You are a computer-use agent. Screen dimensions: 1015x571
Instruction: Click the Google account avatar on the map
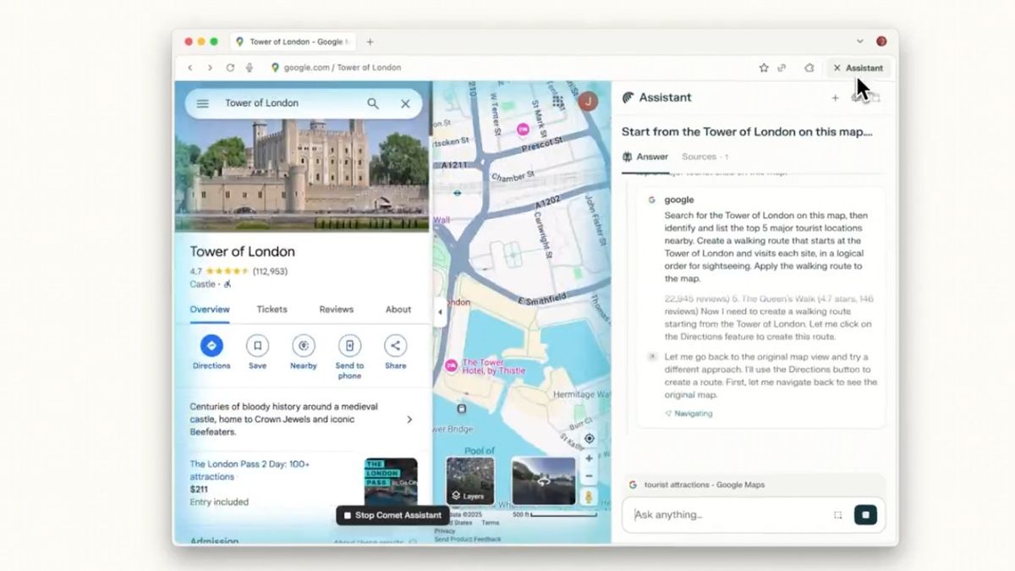tap(588, 102)
